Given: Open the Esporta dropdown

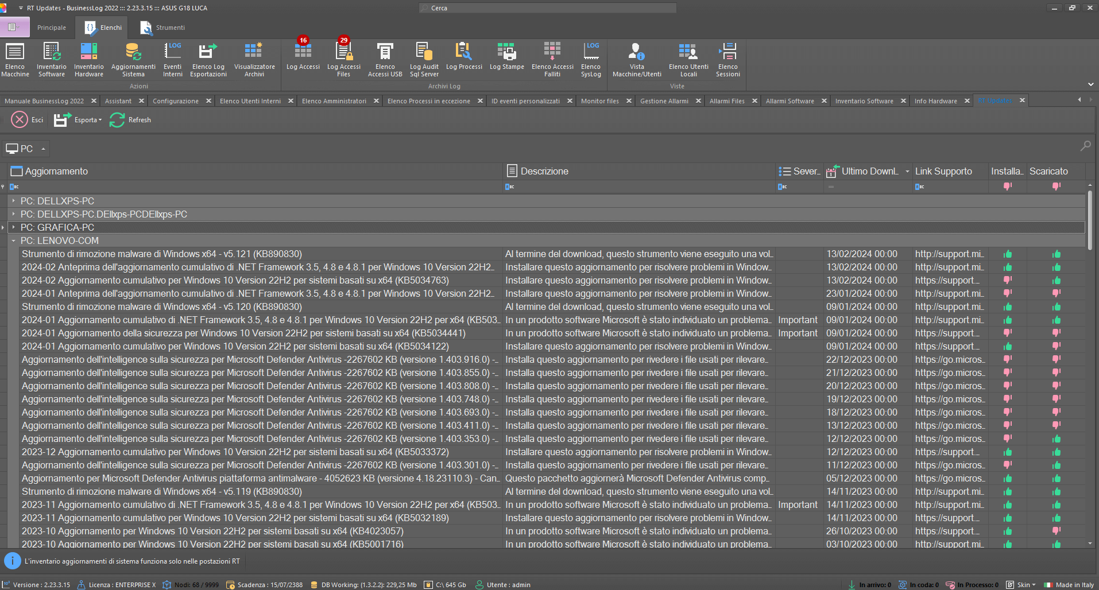Looking at the screenshot, I should coord(78,120).
